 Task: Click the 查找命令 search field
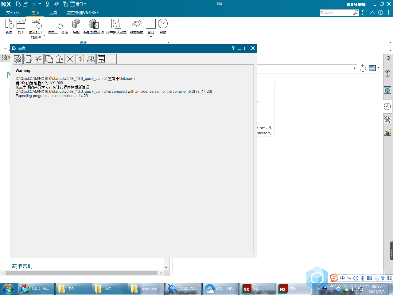click(x=336, y=13)
